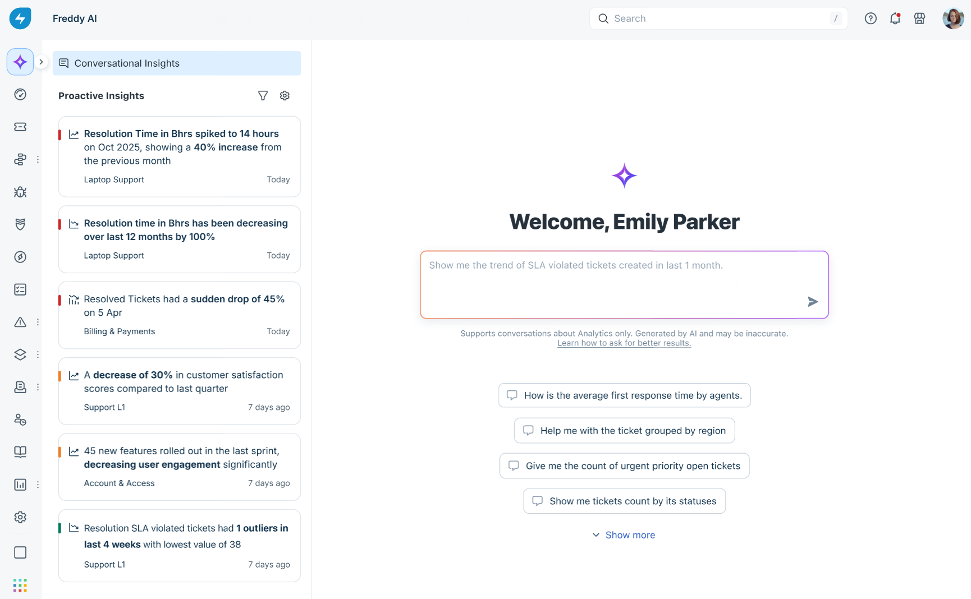Open the Resolution time decreasing by 100% insight
The image size is (971, 599).
180,239
